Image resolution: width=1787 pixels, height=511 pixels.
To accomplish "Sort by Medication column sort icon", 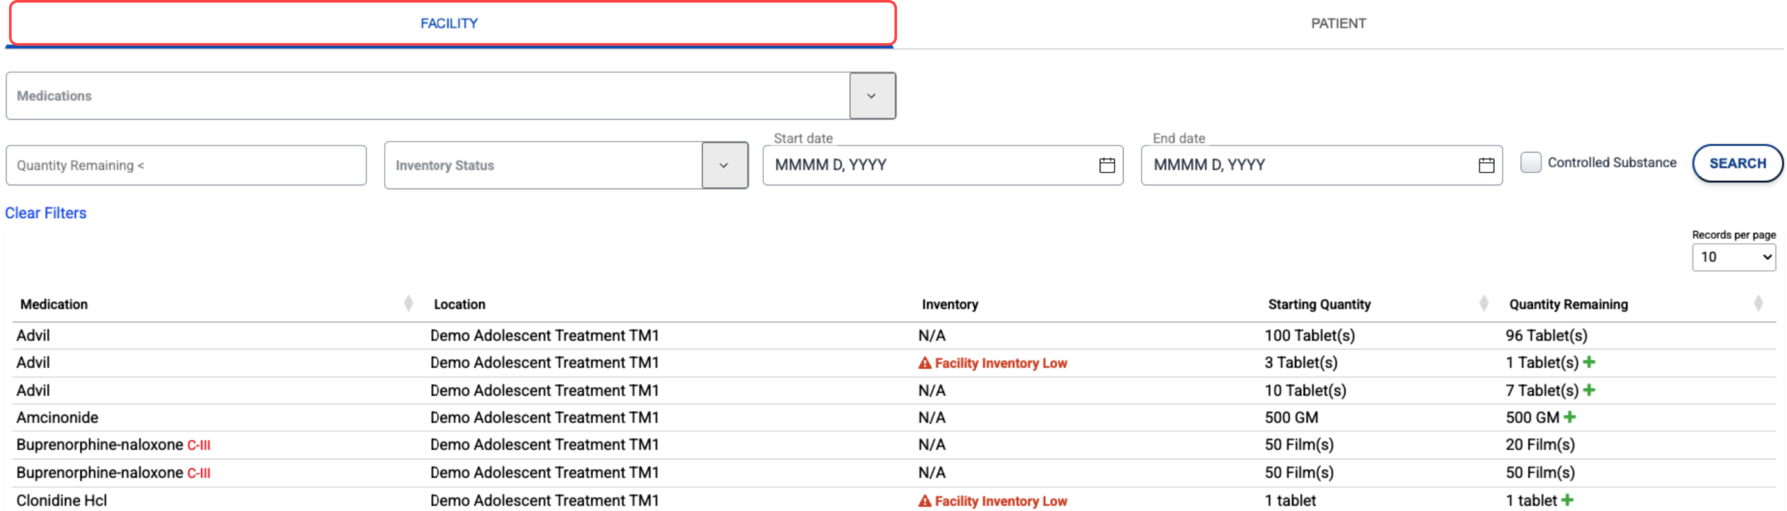I will pos(408,304).
